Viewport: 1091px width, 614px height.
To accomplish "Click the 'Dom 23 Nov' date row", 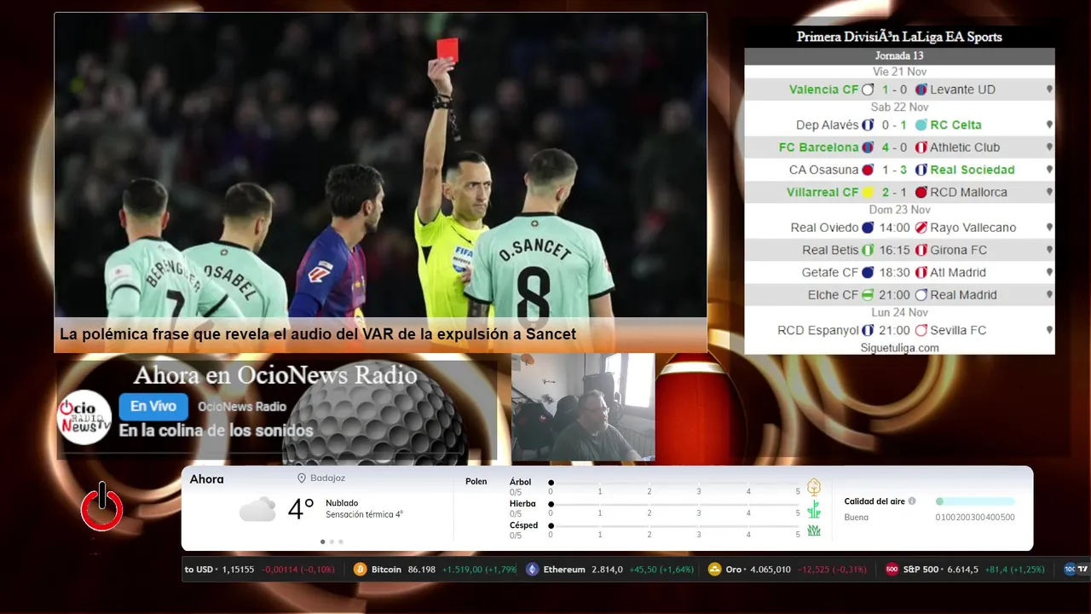I will (x=899, y=210).
